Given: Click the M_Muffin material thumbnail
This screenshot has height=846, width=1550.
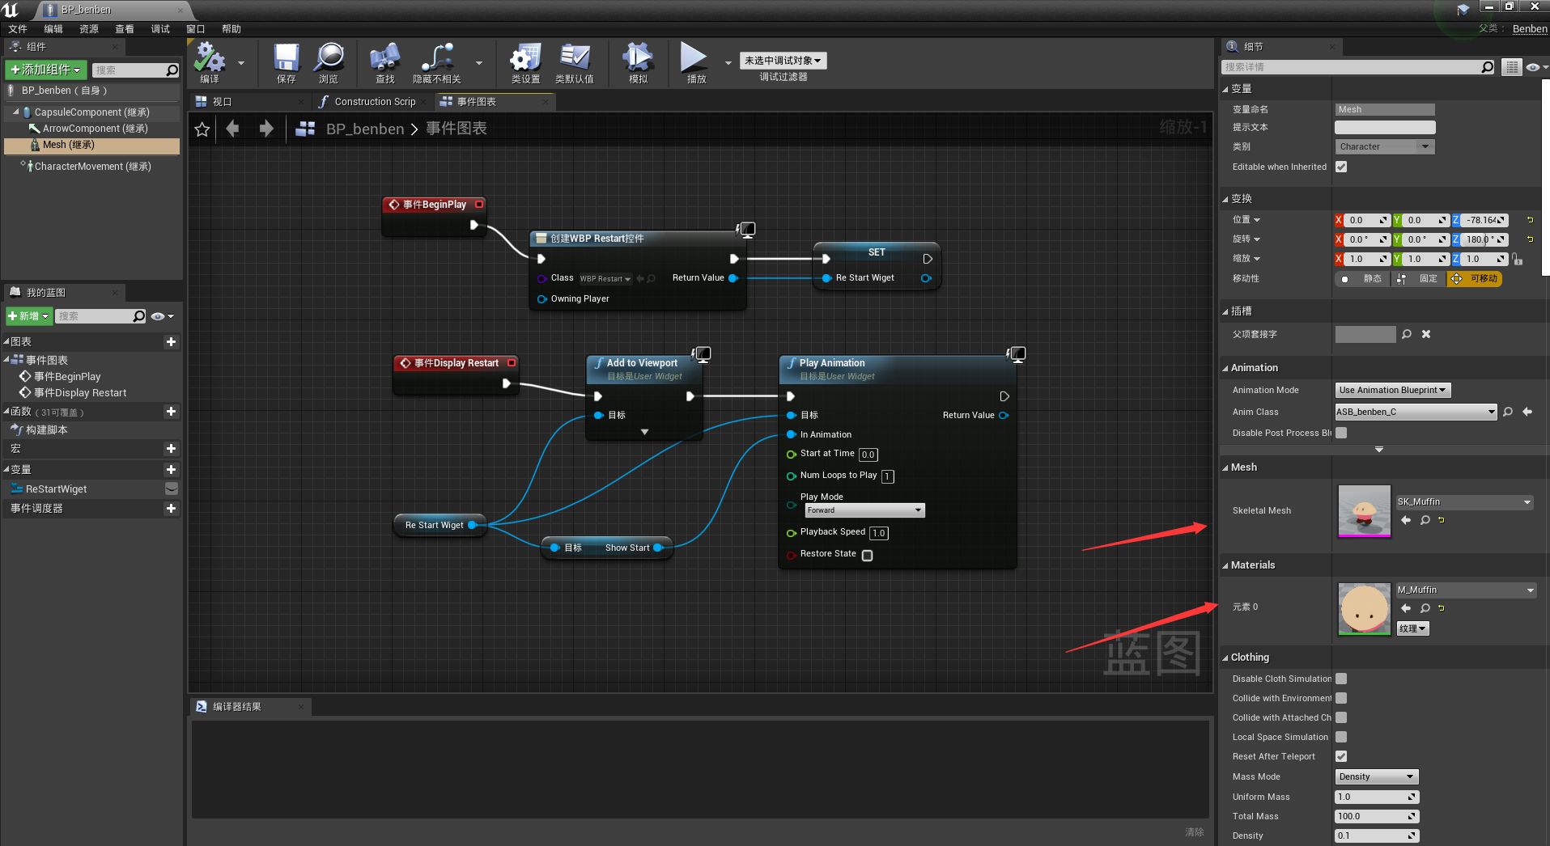Looking at the screenshot, I should (x=1364, y=608).
